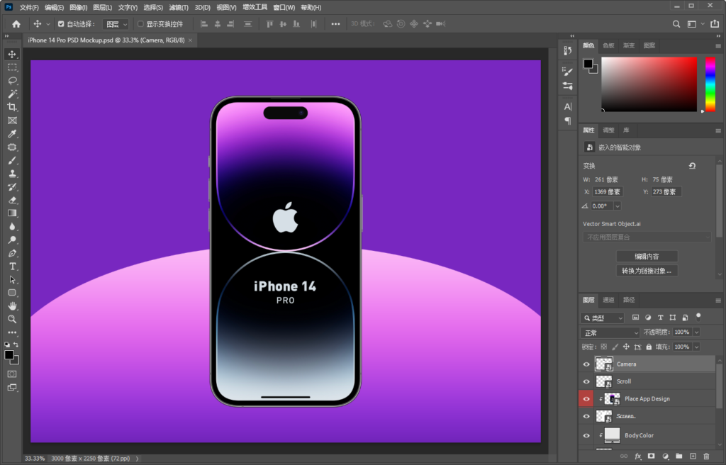Toggle the layer filter switch

(698, 318)
